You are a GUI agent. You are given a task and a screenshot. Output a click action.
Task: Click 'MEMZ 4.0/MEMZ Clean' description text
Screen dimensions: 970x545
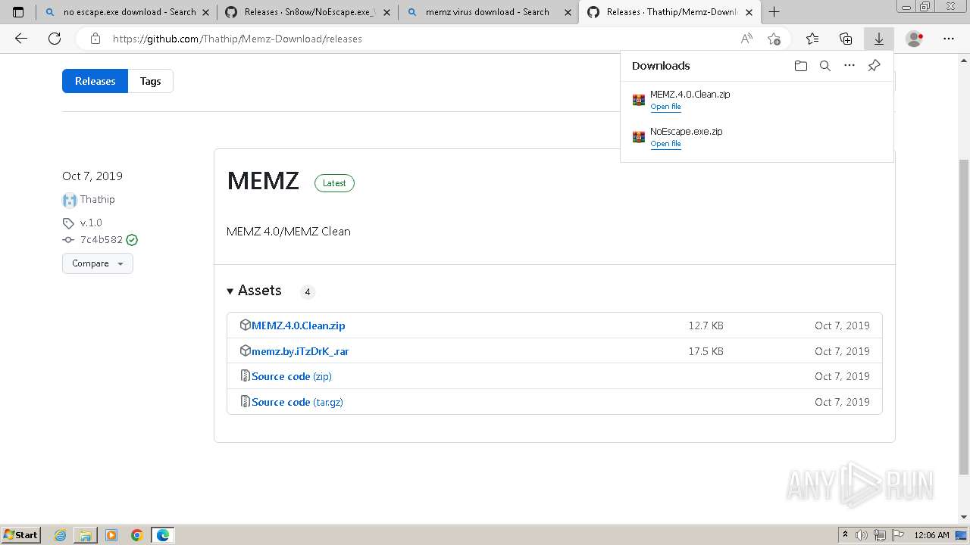click(289, 232)
